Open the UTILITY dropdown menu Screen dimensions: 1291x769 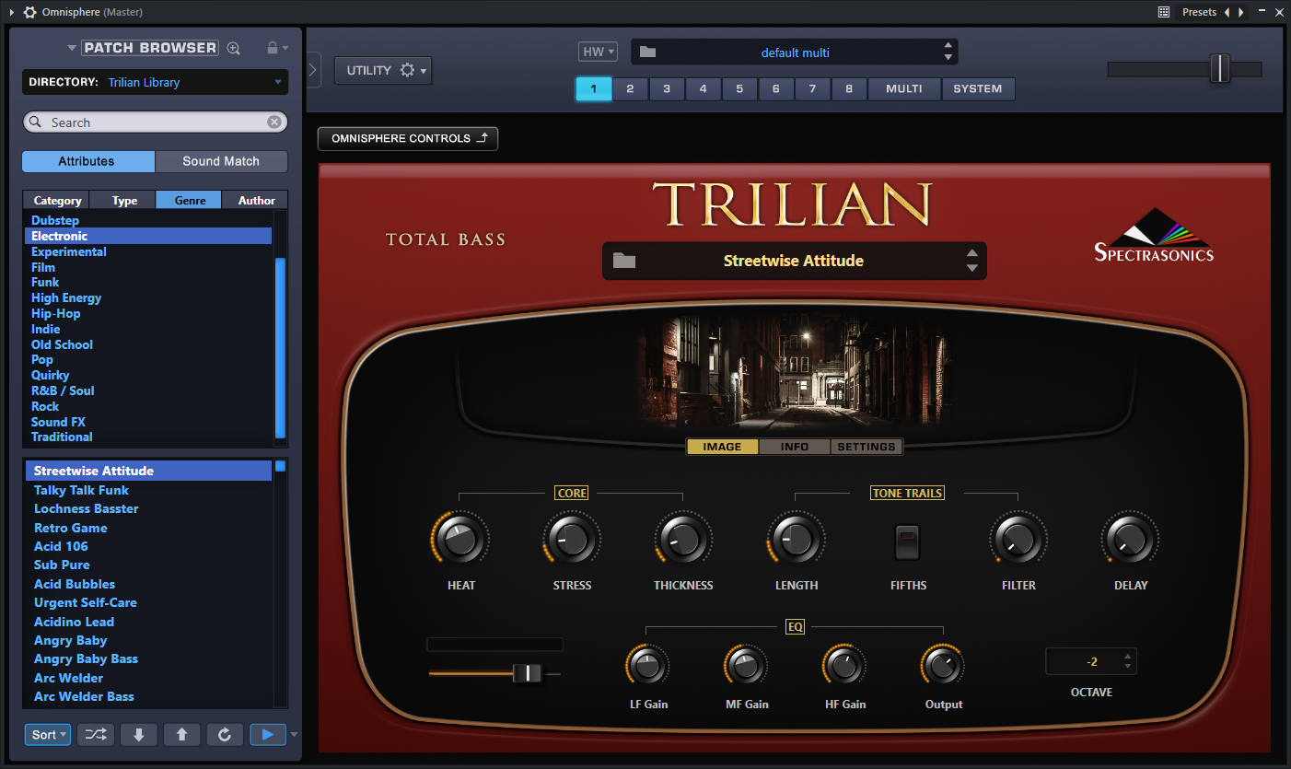click(383, 71)
